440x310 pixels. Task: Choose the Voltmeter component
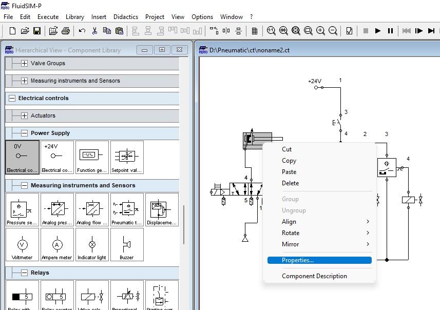(x=22, y=244)
